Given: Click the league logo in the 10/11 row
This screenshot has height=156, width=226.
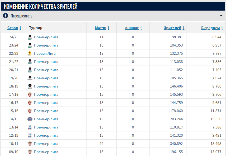Looking at the screenshot, I should [x=30, y=144].
